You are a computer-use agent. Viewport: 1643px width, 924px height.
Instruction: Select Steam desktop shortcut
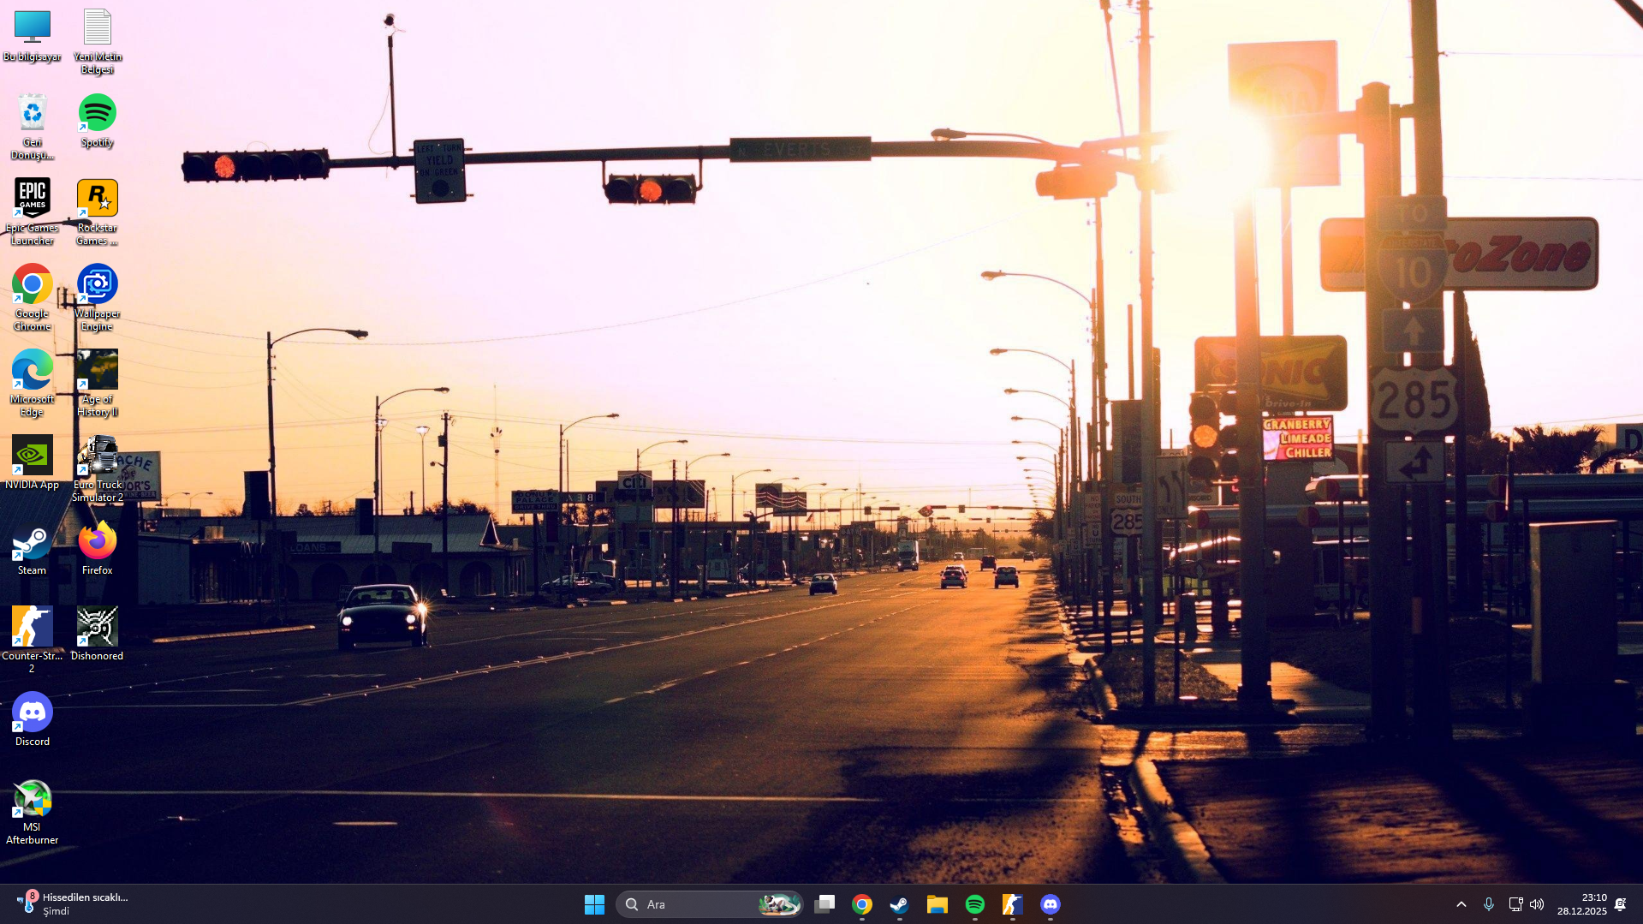click(32, 549)
